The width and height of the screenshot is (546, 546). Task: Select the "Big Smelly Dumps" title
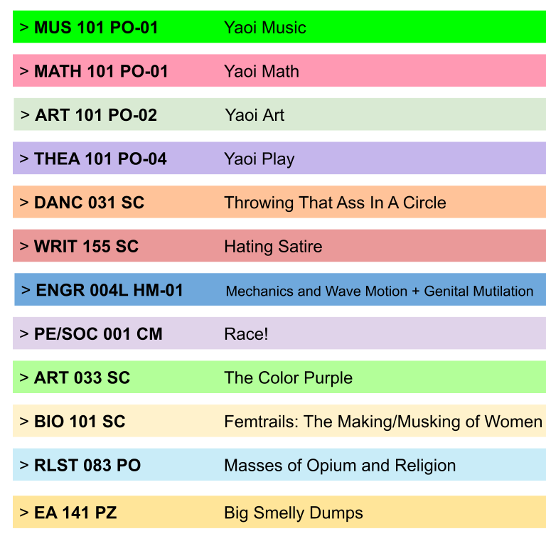click(293, 513)
